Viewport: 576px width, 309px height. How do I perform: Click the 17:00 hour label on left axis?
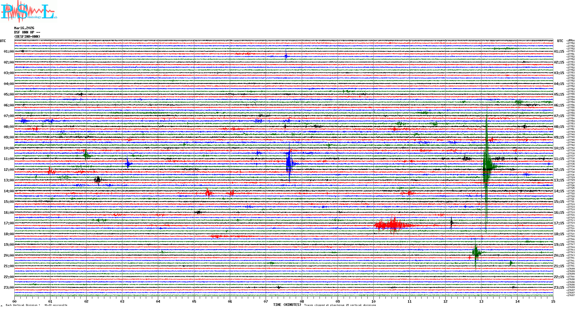[x=9, y=223]
